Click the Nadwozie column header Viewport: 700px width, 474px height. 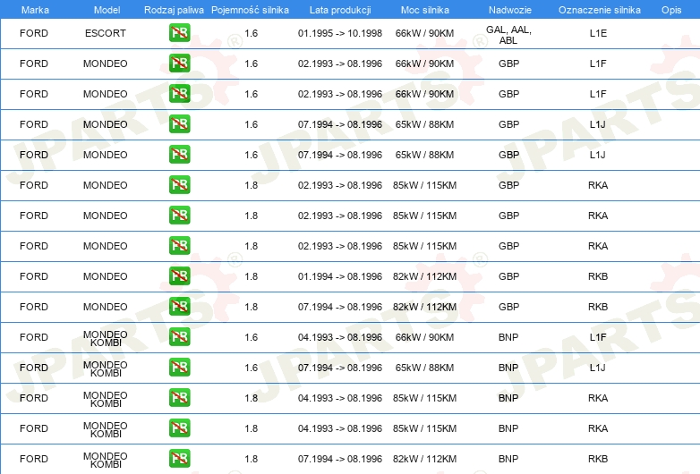[x=510, y=10]
